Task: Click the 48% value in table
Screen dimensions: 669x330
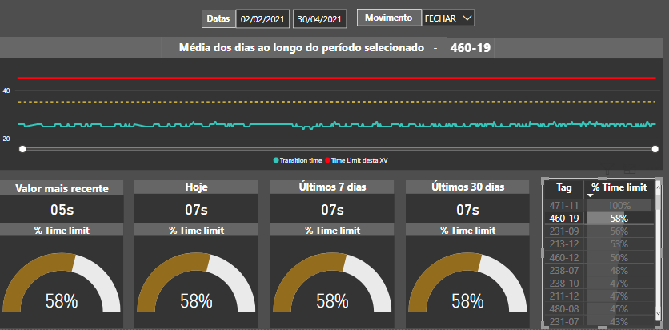Action: (x=619, y=270)
